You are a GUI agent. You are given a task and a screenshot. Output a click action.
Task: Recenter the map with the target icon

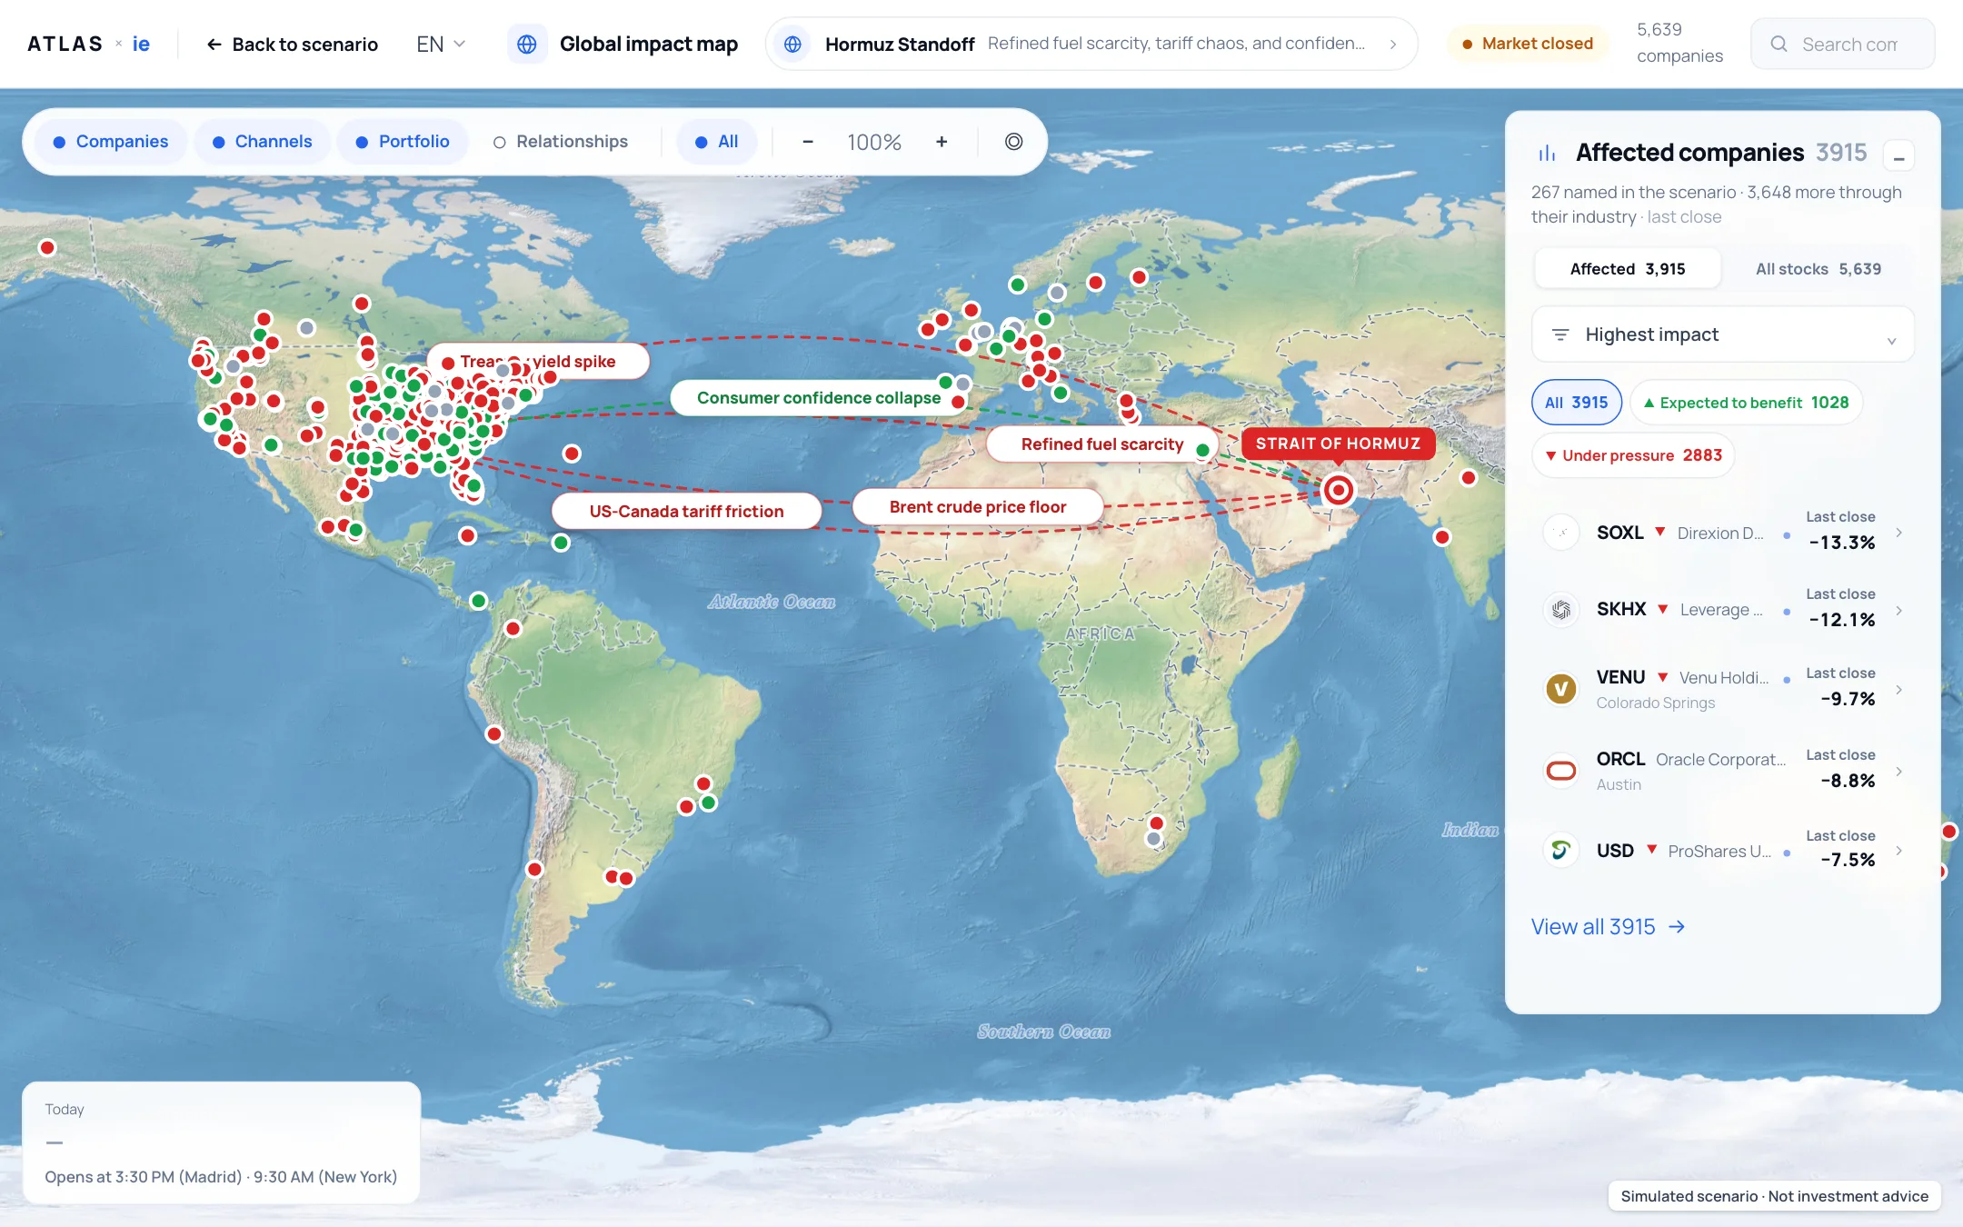tap(1014, 142)
